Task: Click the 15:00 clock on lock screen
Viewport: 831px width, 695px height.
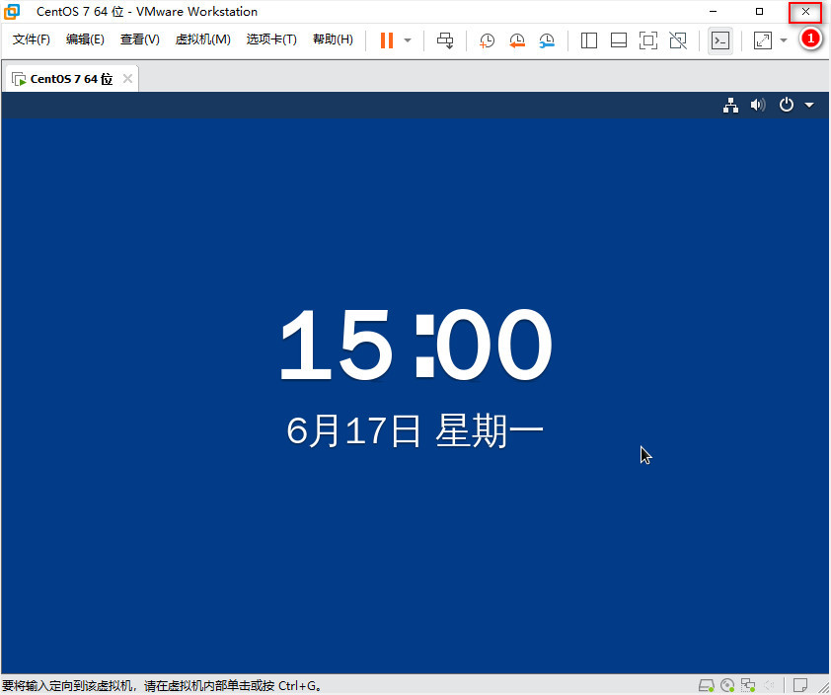Action: pos(415,346)
